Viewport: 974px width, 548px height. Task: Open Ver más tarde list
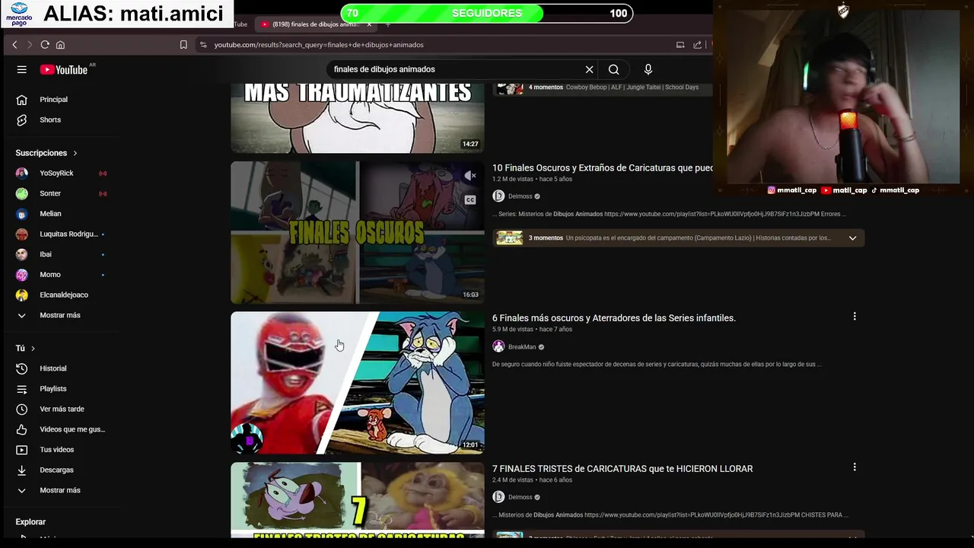[x=62, y=409]
